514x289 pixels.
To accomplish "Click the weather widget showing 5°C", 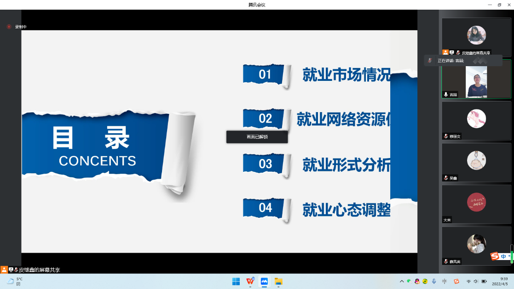I will coord(15,281).
